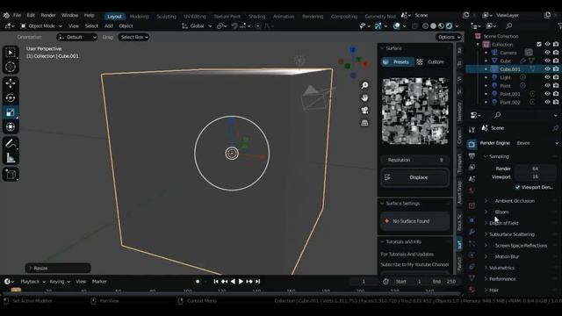The height and width of the screenshot is (316, 562).
Task: Toggle Viewport Denoising checkbox
Action: click(517, 187)
